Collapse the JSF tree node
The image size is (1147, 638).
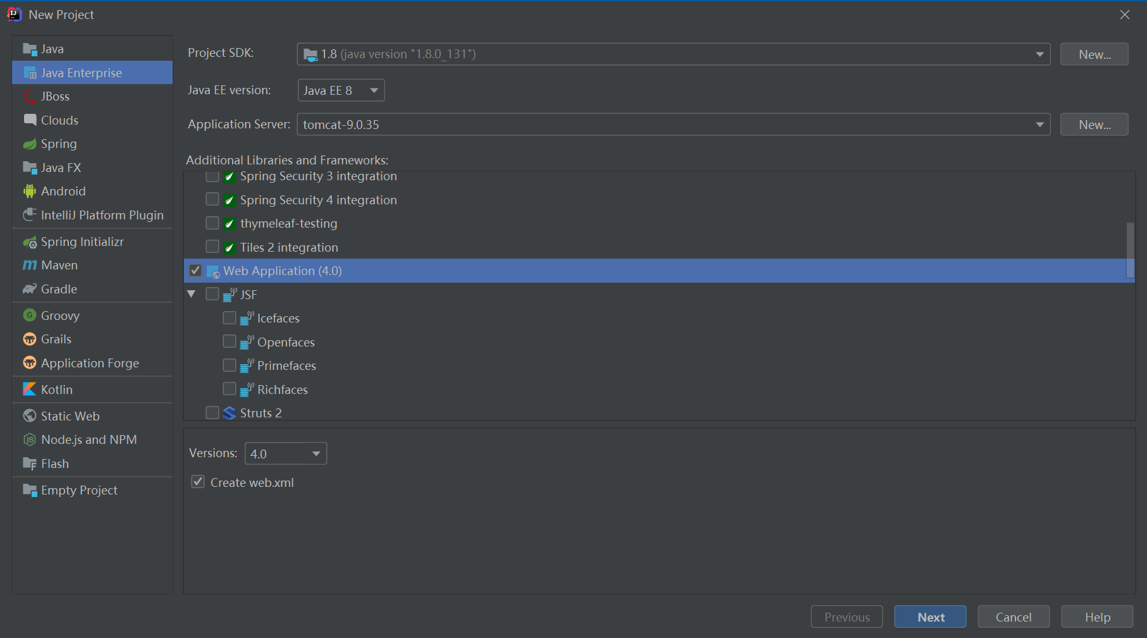click(192, 294)
